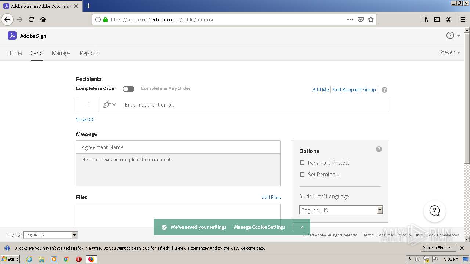Close the Firefox refresh notification bar
This screenshot has width=470, height=264.
(x=462, y=248)
